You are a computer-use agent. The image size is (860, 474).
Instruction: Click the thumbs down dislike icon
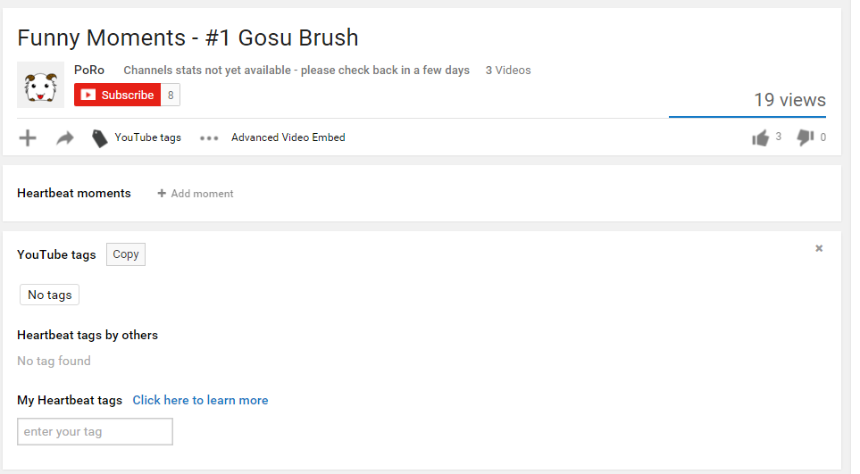coord(805,137)
